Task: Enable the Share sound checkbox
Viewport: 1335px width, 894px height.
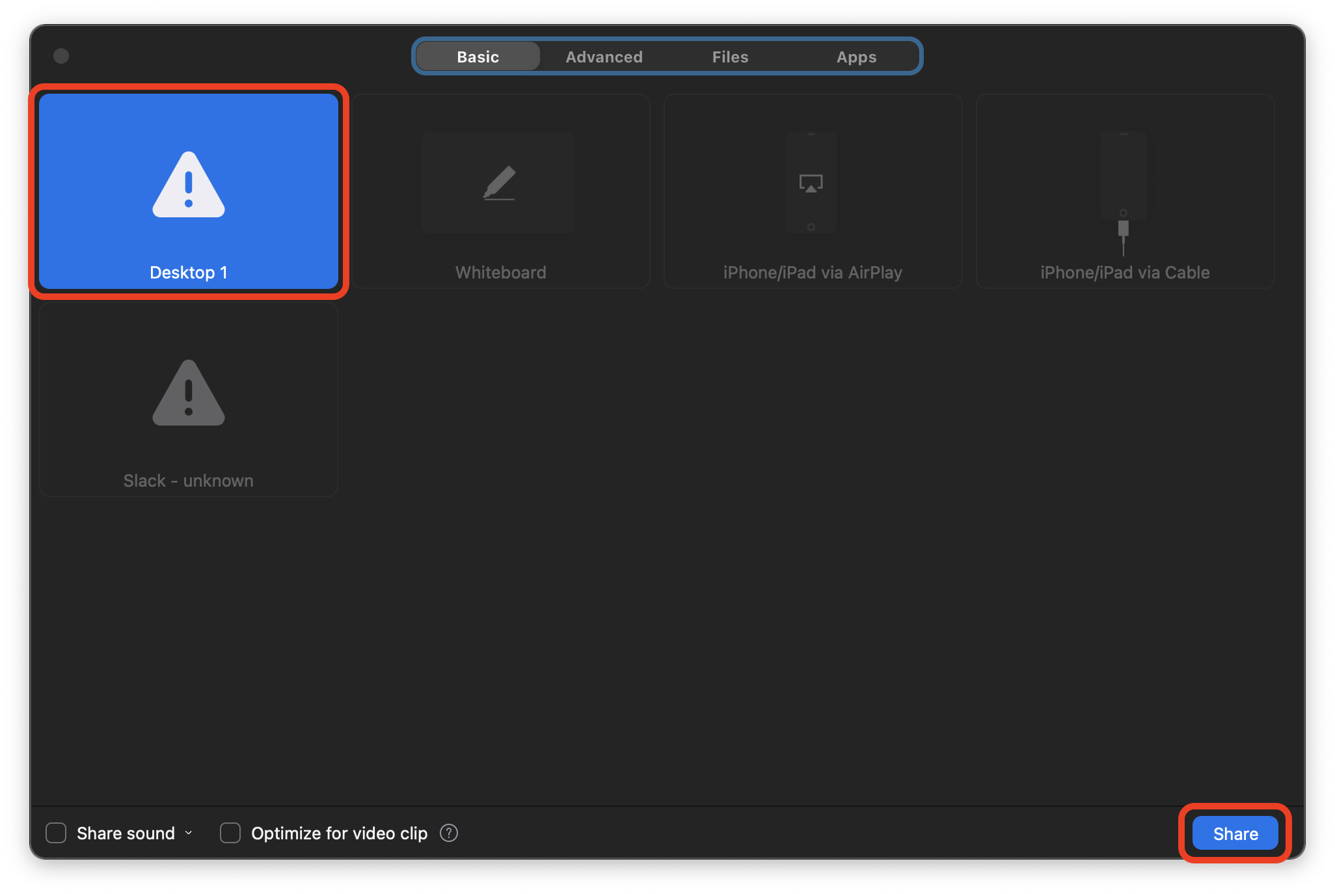Action: (x=56, y=833)
